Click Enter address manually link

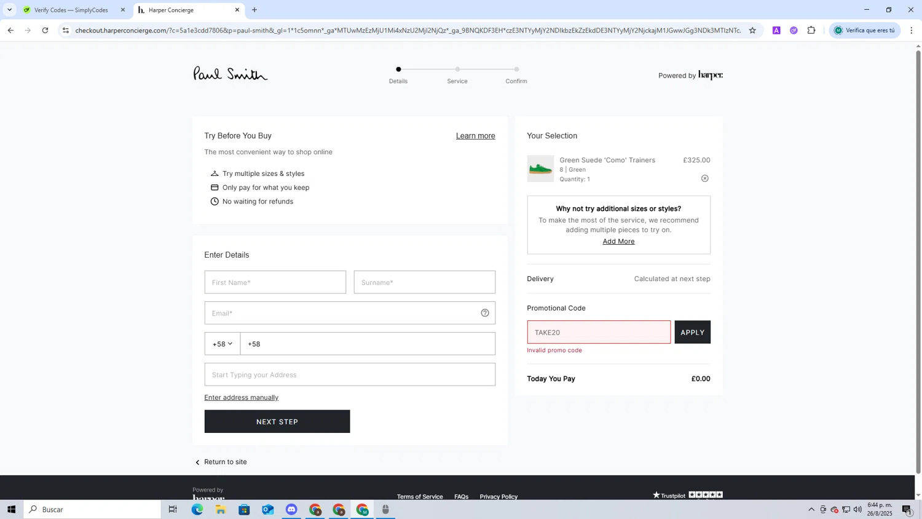pos(241,397)
